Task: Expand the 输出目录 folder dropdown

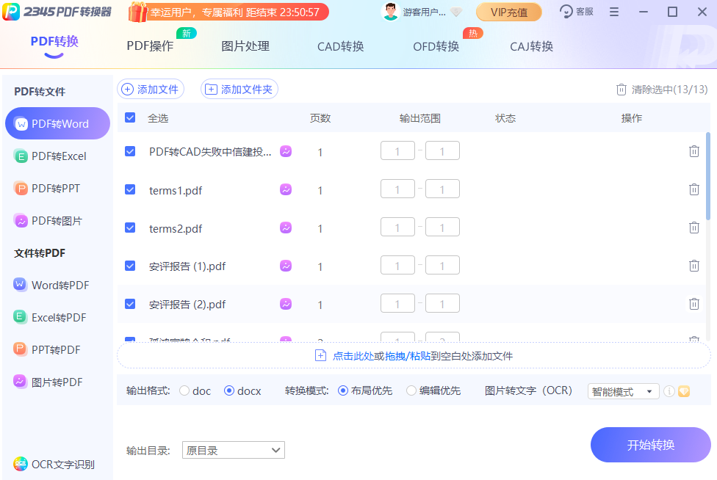Action: (234, 450)
